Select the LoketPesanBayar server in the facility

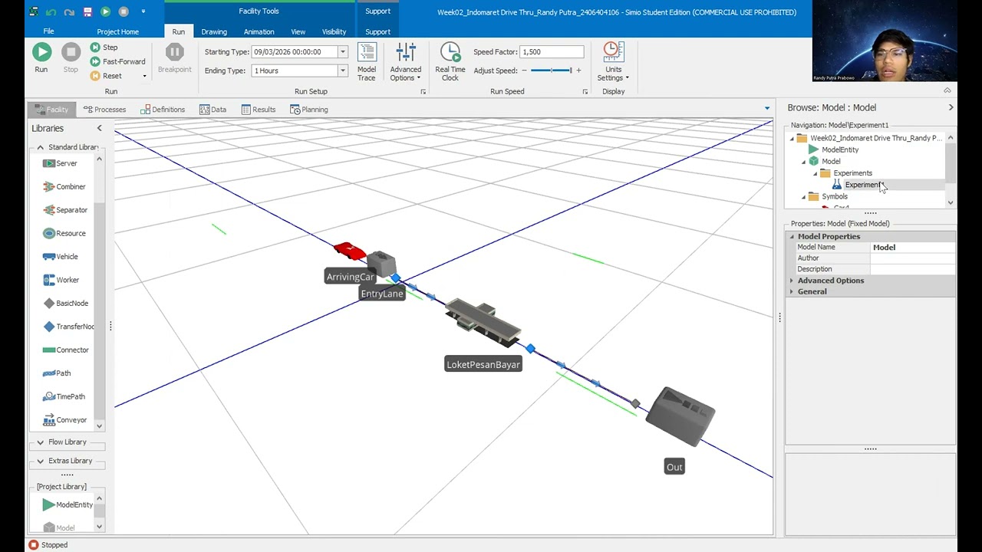483,322
